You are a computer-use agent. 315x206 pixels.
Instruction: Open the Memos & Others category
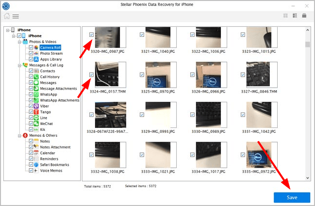(43, 135)
